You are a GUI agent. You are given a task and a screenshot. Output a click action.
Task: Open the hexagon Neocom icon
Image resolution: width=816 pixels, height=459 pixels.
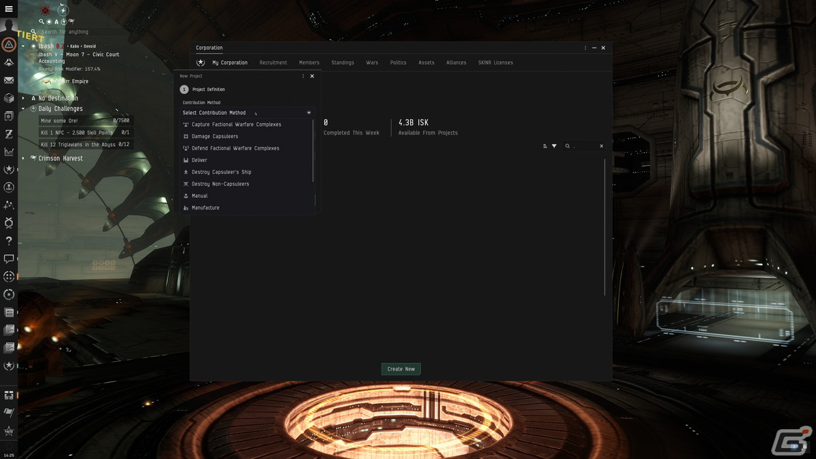[9, 223]
